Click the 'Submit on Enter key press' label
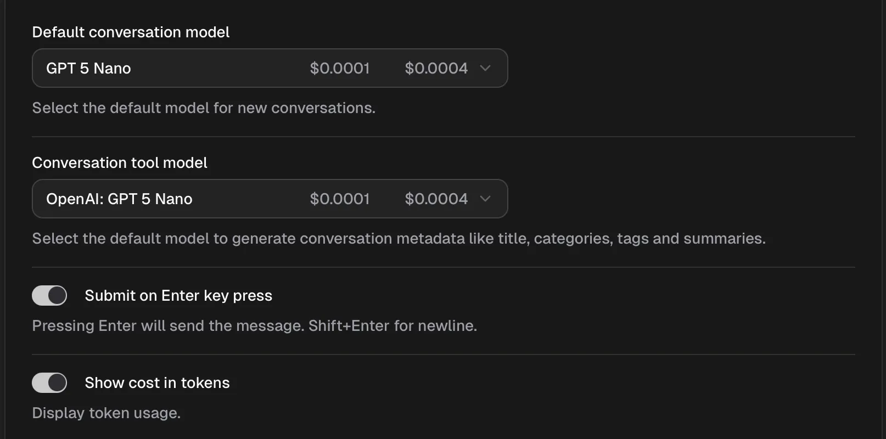This screenshot has height=439, width=886. click(178, 295)
